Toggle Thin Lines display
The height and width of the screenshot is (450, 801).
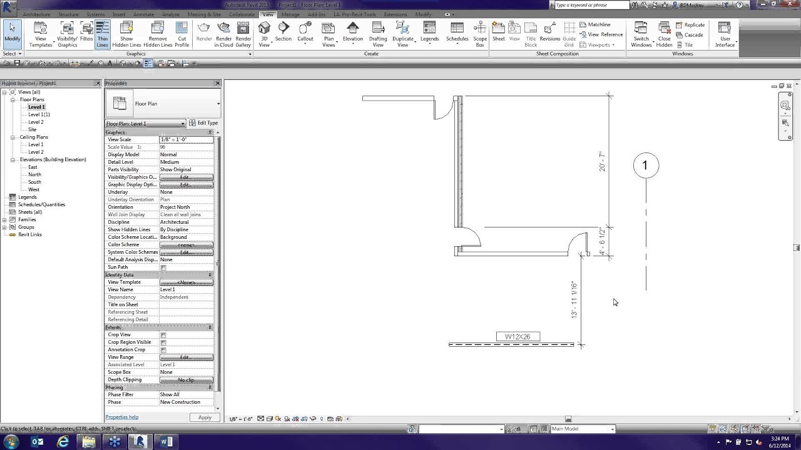pyautogui.click(x=103, y=34)
